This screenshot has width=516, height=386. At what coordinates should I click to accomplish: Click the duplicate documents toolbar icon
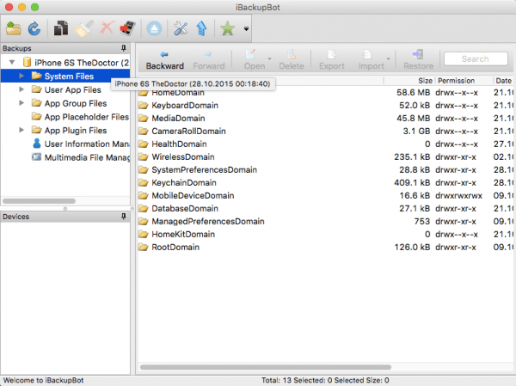(61, 28)
